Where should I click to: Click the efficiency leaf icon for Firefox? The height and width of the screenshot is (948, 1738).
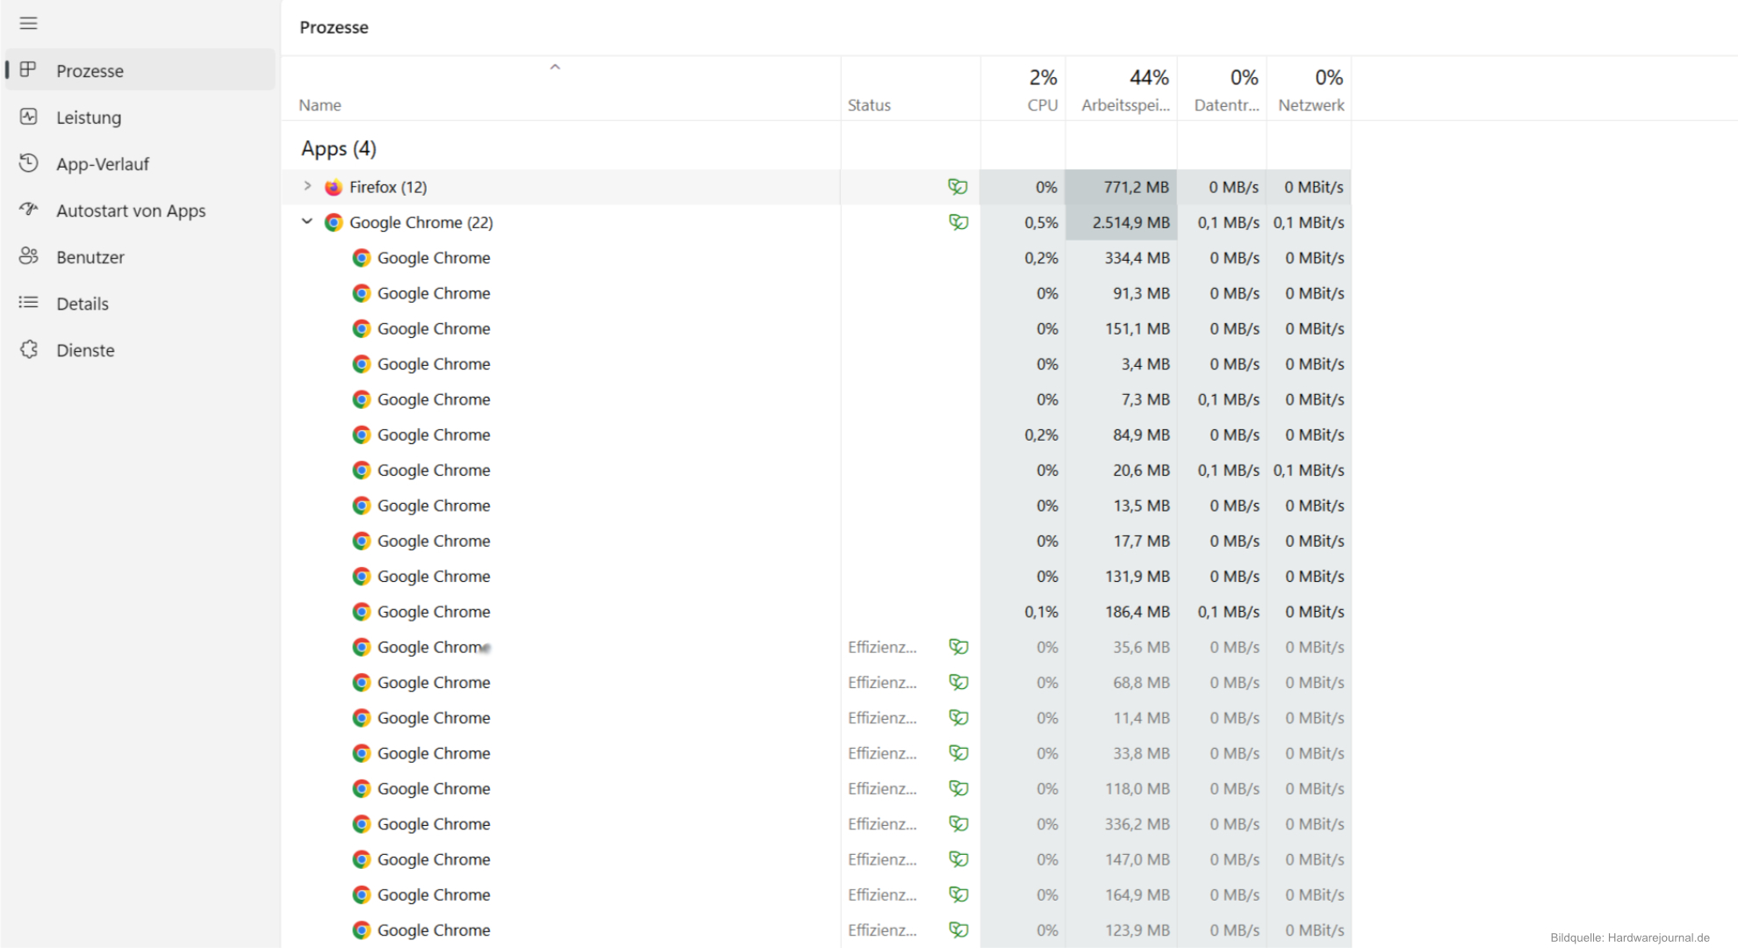[x=958, y=187]
